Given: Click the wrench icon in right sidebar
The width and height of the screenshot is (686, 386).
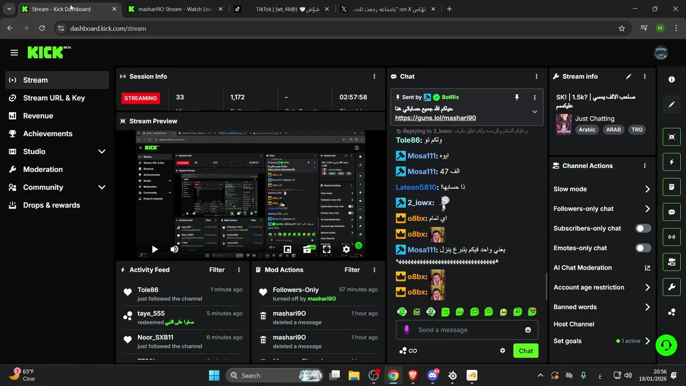Looking at the screenshot, I should click(672, 287).
